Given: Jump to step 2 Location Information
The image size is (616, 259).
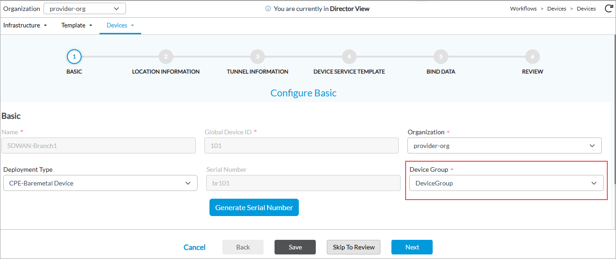Looking at the screenshot, I should (166, 57).
